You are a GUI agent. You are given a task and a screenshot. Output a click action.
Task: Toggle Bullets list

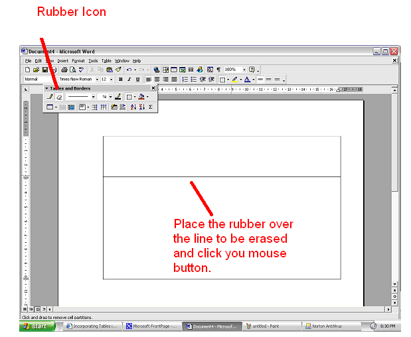tap(194, 80)
